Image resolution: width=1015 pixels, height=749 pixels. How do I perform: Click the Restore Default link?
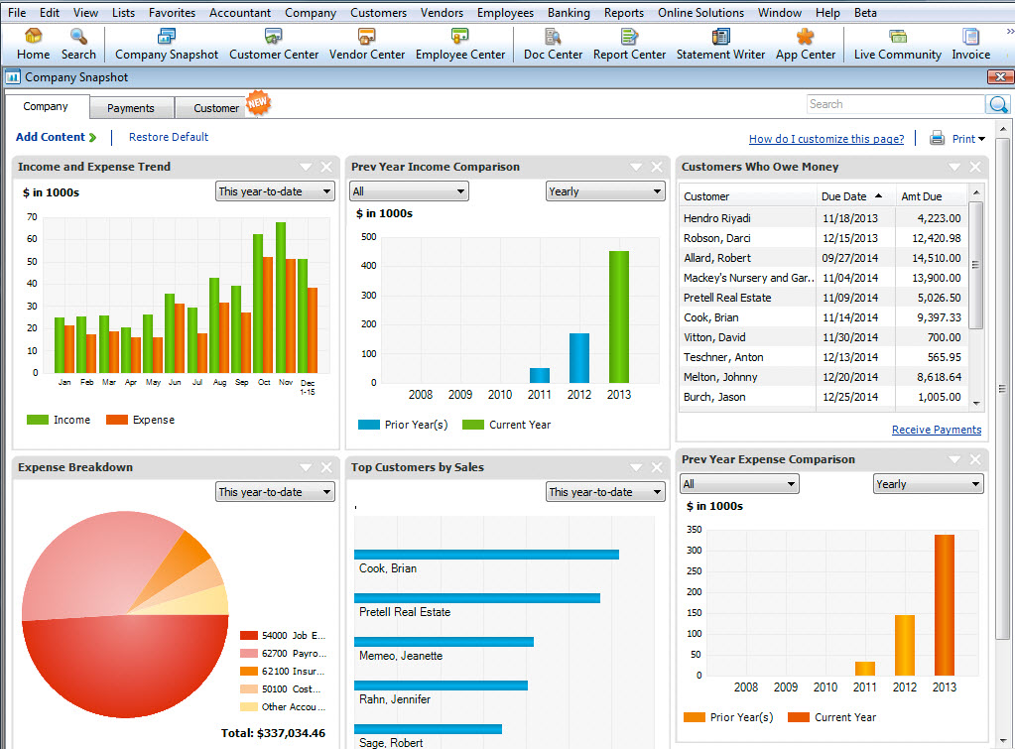[169, 137]
